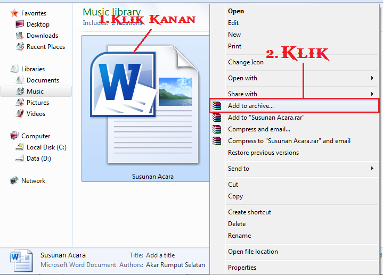Click the Music library icon

click(20, 91)
